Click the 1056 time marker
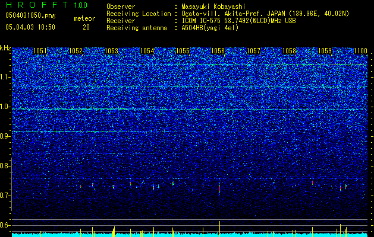 tap(218, 51)
